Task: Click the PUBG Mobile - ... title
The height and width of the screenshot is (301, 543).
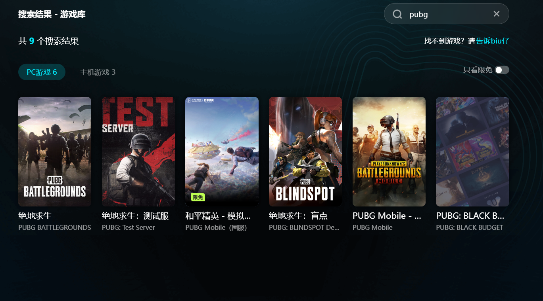Action: tap(387, 216)
